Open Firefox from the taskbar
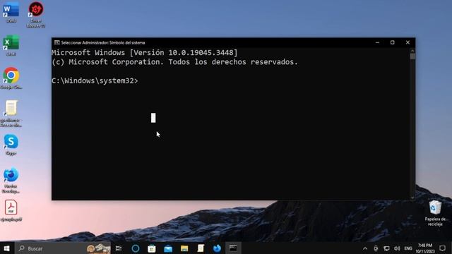The width and height of the screenshot is (452, 254). point(217,248)
